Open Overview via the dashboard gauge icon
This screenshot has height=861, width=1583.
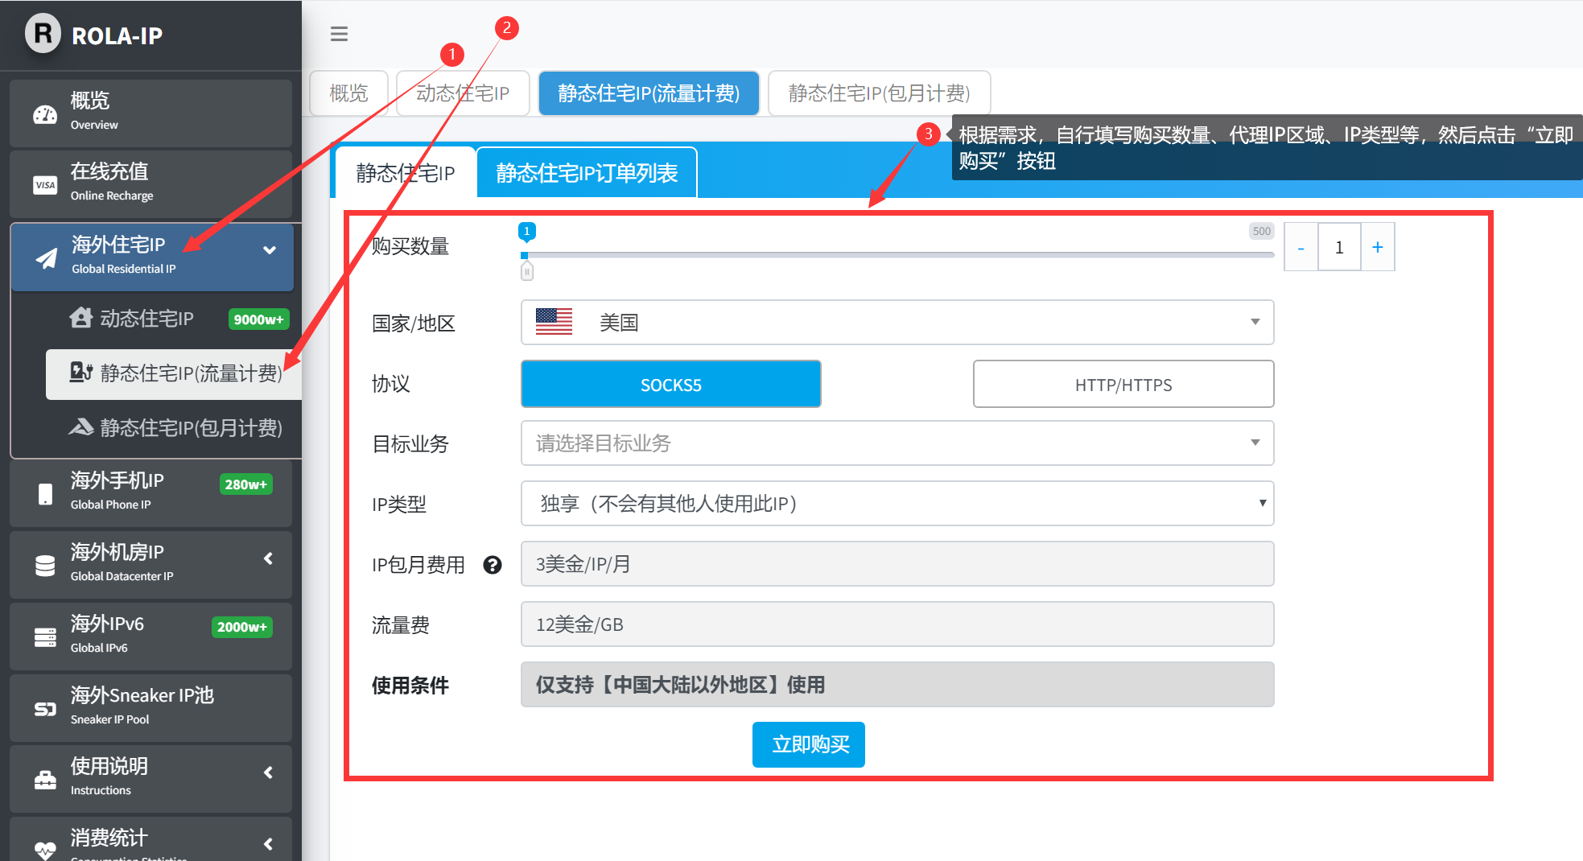click(45, 114)
